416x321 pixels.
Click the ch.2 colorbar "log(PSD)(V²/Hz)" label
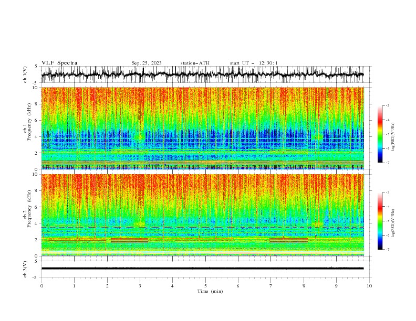coord(393,223)
